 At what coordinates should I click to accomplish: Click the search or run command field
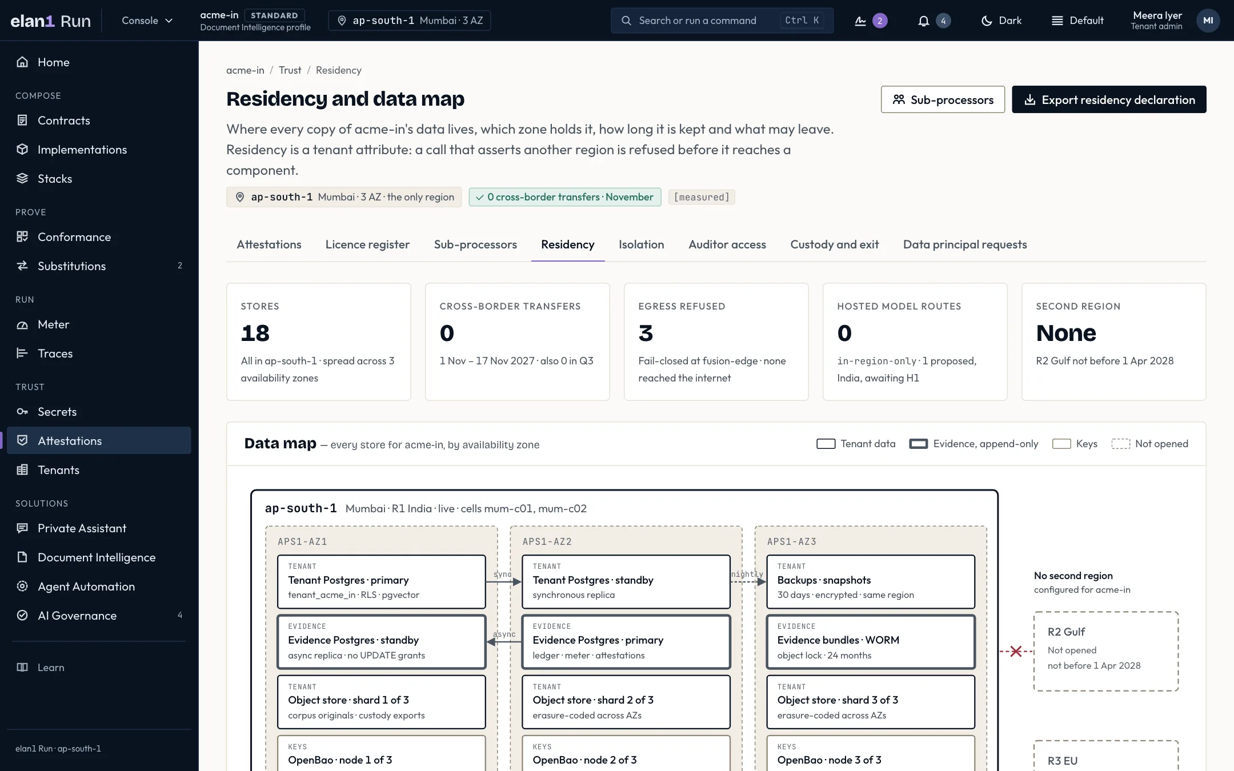(722, 21)
